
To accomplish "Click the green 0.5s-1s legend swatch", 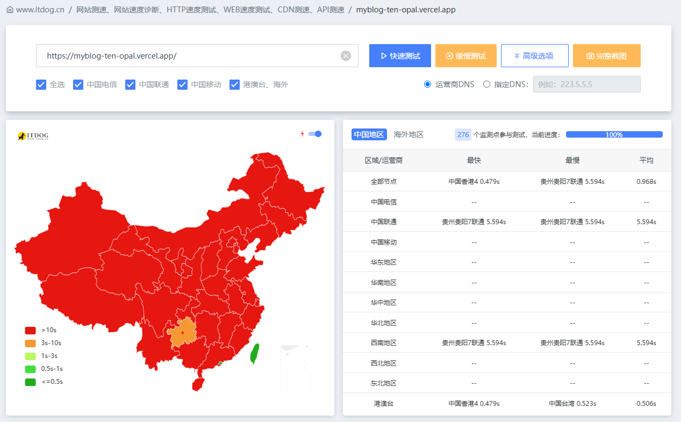I will point(31,369).
